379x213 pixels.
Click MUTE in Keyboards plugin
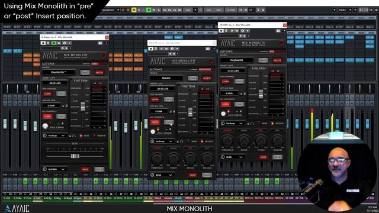pyautogui.click(x=263, y=157)
